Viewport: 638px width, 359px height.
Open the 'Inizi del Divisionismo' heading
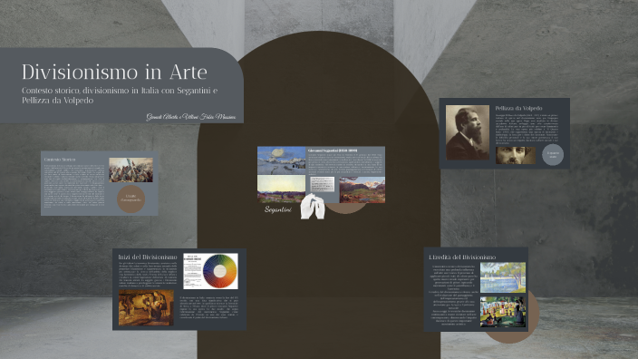(x=148, y=257)
